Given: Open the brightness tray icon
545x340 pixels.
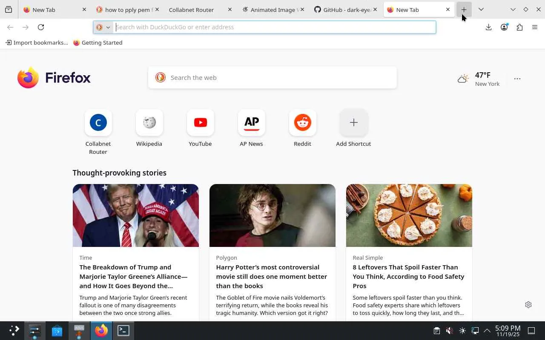Looking at the screenshot, I should click(462, 331).
